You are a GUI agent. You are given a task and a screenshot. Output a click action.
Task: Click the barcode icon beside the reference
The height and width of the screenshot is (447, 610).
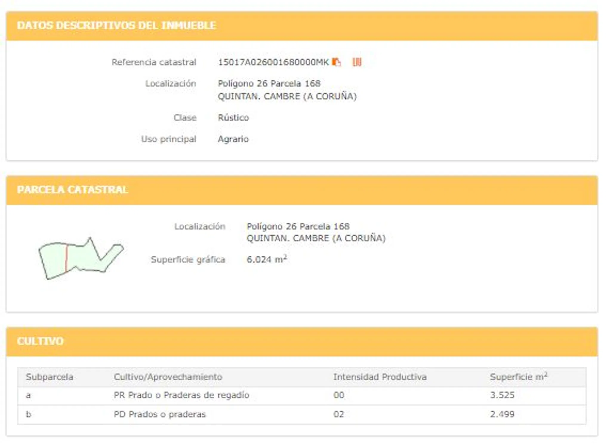point(357,62)
